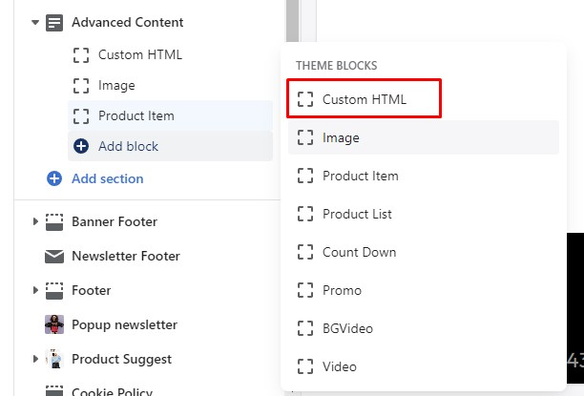This screenshot has height=396, width=584.
Task: Click the Advanced Content section icon
Action: [54, 22]
